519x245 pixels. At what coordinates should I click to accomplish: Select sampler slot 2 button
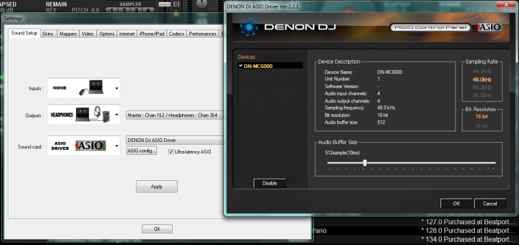(x=124, y=10)
